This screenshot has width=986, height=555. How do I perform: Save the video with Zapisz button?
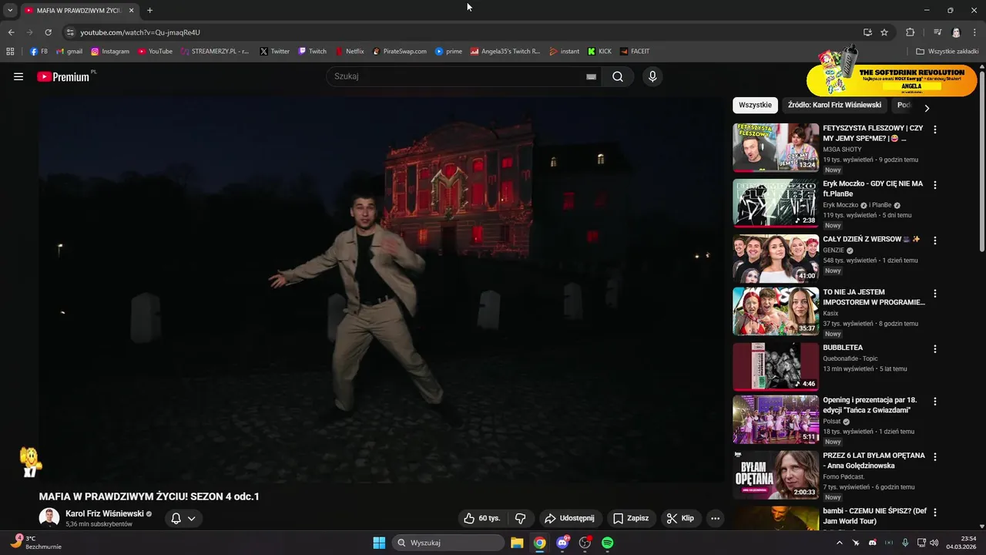click(x=631, y=518)
